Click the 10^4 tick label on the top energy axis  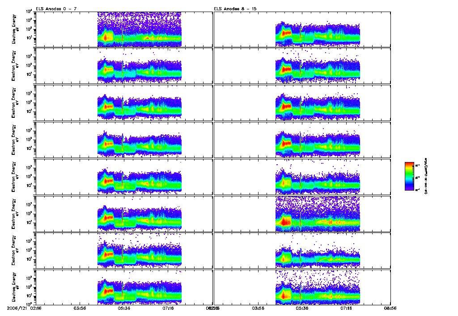[x=29, y=12]
